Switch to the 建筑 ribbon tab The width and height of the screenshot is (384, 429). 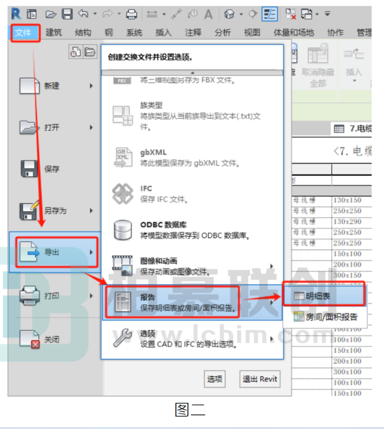(x=54, y=33)
